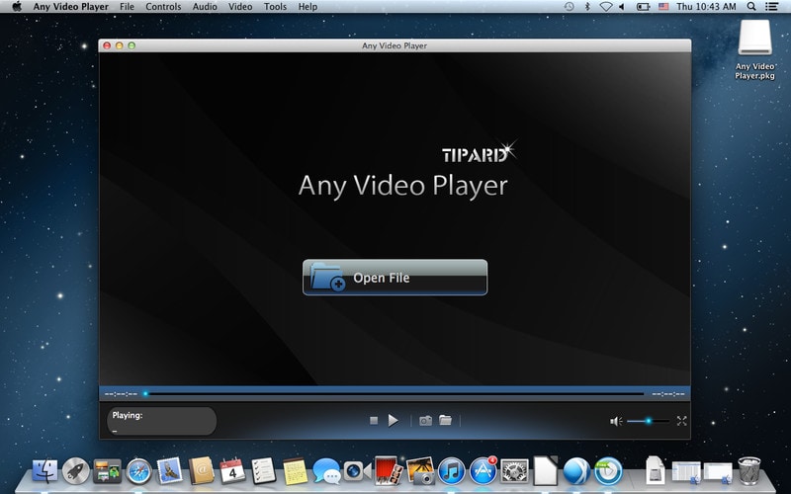Open iTunes from the Dock
This screenshot has height=494, width=791.
tap(452, 471)
